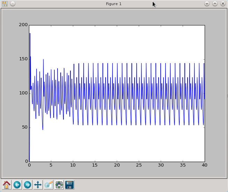Click the x-axis tick label 40

click(205, 165)
